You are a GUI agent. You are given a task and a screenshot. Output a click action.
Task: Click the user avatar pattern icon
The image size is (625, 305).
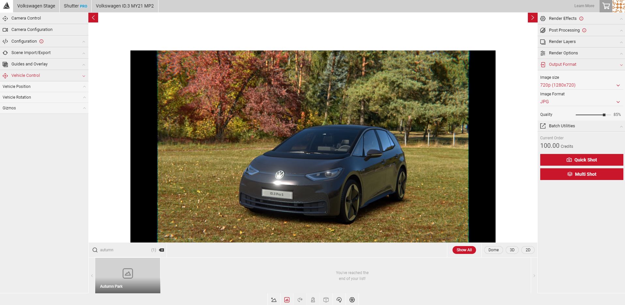[619, 6]
